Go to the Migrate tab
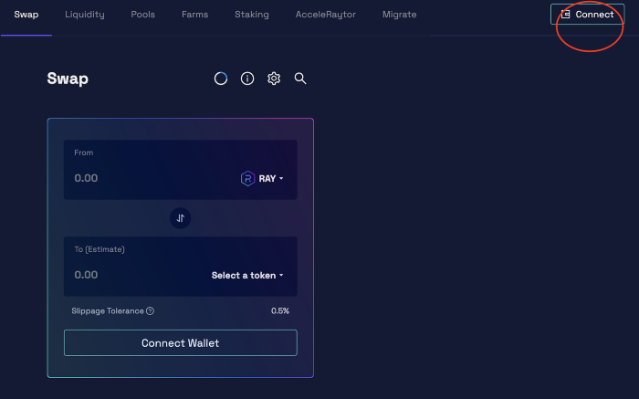639x399 pixels. pyautogui.click(x=400, y=15)
